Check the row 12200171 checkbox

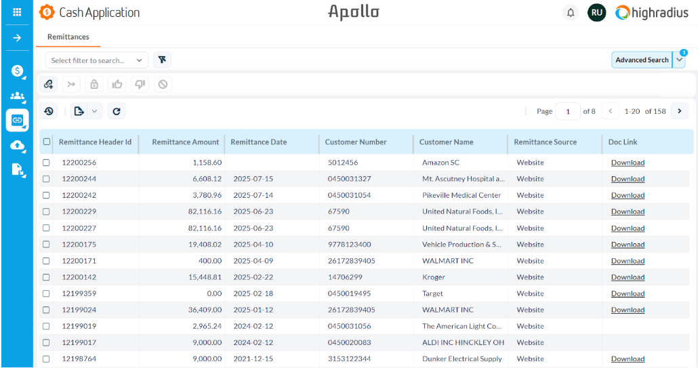coord(46,261)
